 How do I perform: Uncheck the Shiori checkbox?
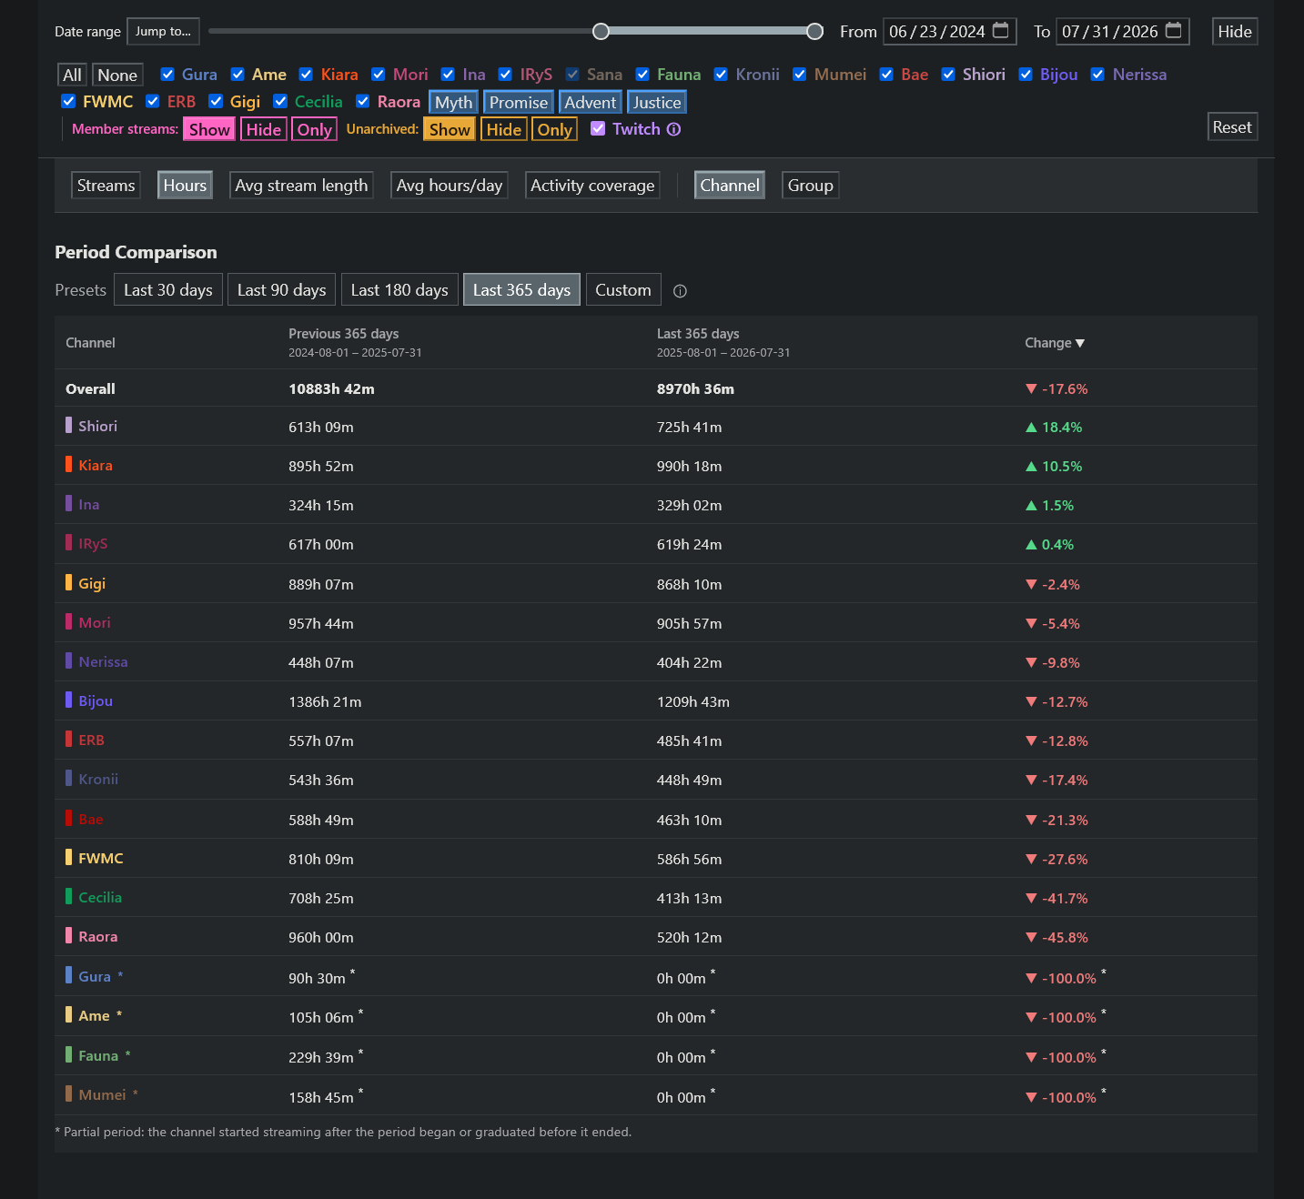pyautogui.click(x=948, y=75)
